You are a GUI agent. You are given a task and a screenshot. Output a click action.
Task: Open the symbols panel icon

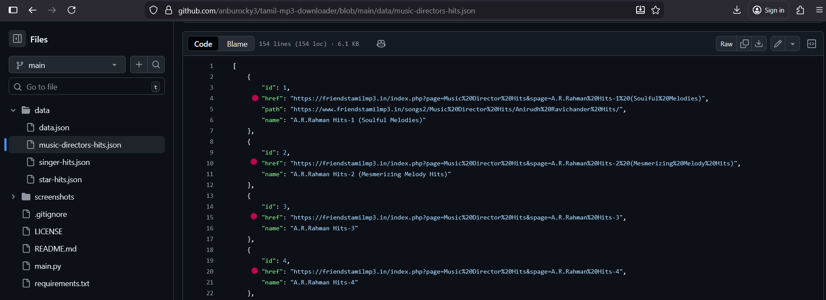[812, 44]
